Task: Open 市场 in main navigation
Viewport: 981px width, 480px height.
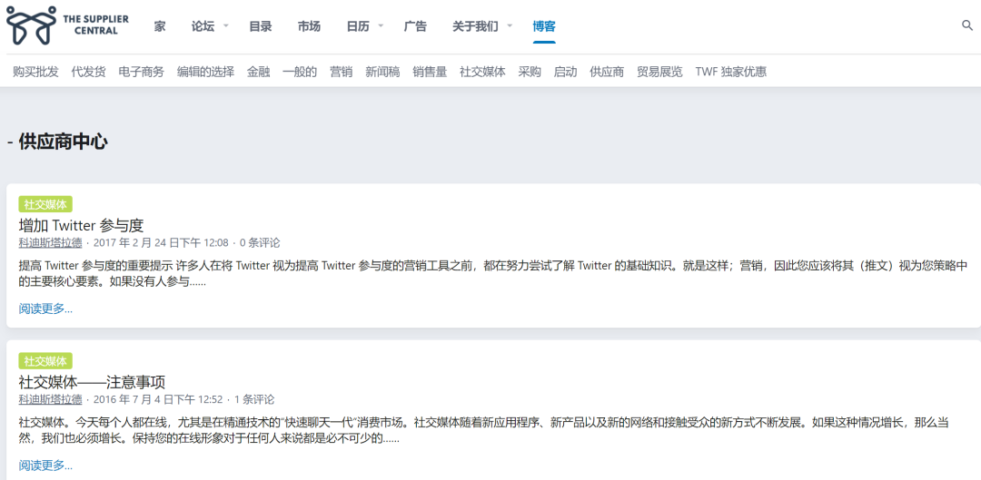Action: 309,26
